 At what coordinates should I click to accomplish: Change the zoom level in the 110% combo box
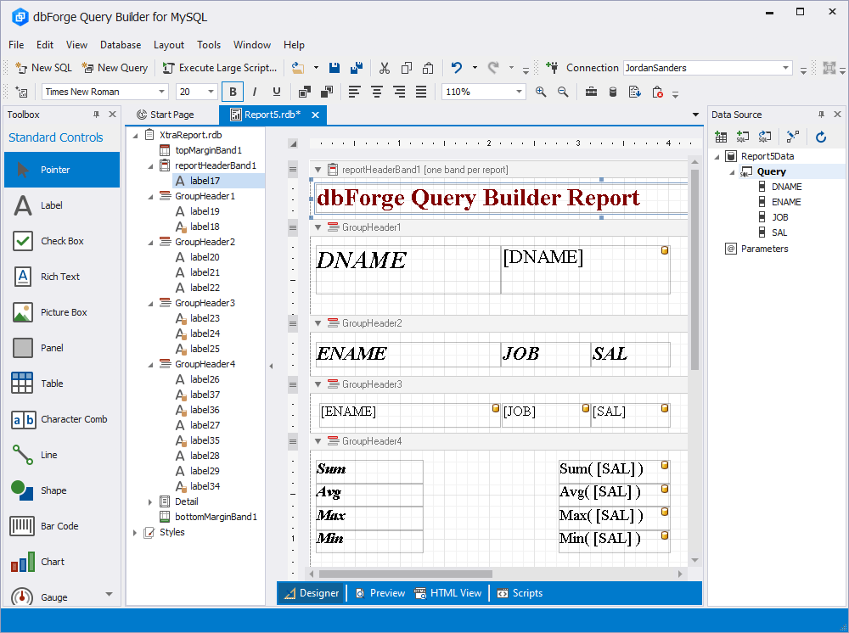click(483, 91)
